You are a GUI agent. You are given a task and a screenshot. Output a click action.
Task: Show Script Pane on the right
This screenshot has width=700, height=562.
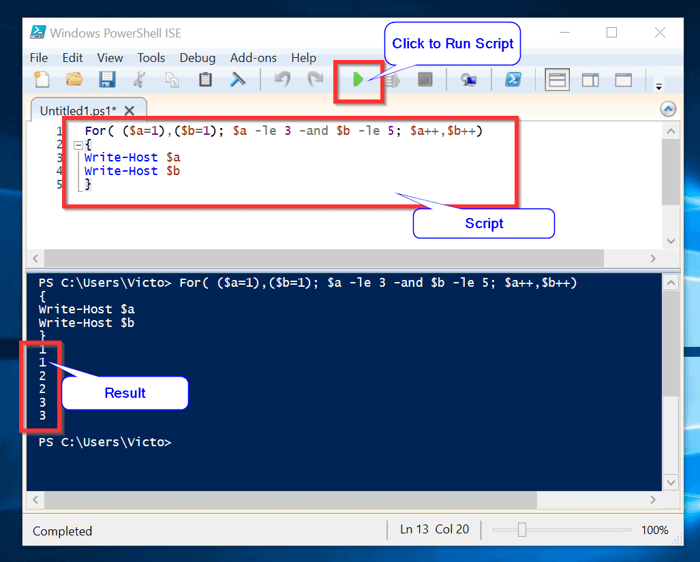(590, 79)
